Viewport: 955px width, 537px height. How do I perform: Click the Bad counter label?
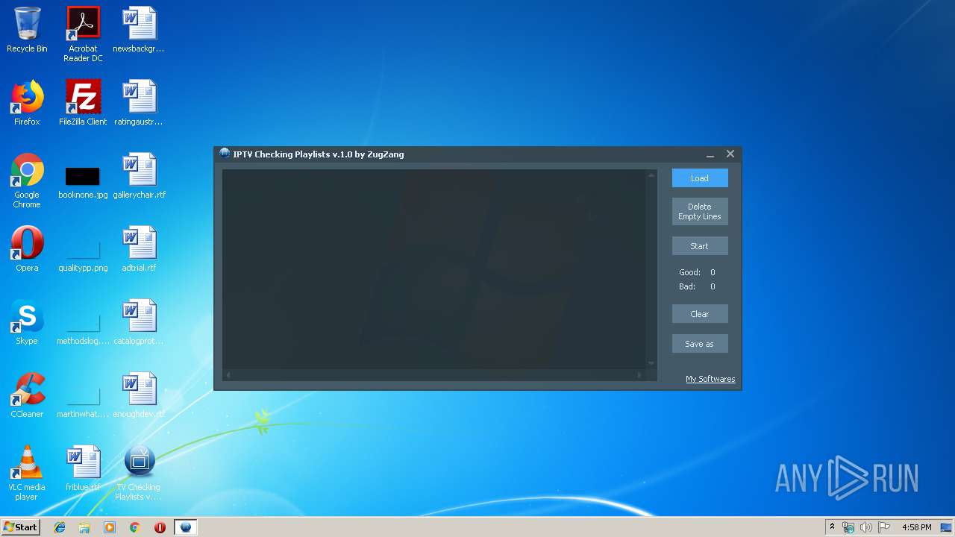pyautogui.click(x=687, y=286)
